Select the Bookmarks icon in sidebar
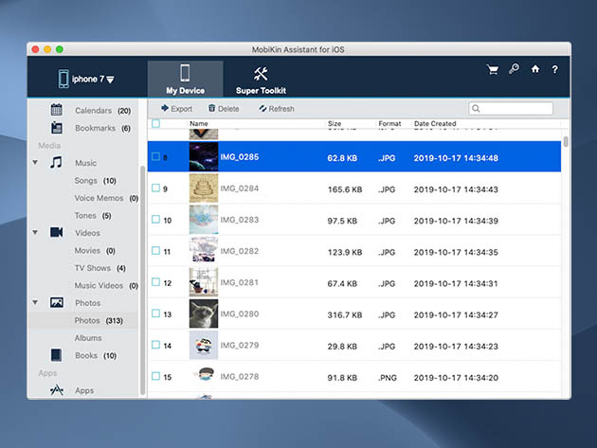The width and height of the screenshot is (597, 448). click(x=56, y=128)
